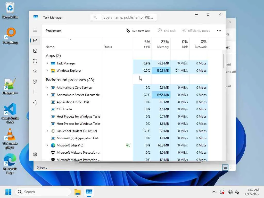Expand the Antimalware Core Service row

pyautogui.click(x=47, y=88)
